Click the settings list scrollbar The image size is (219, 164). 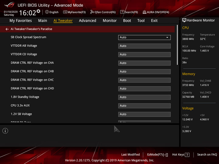(177, 45)
